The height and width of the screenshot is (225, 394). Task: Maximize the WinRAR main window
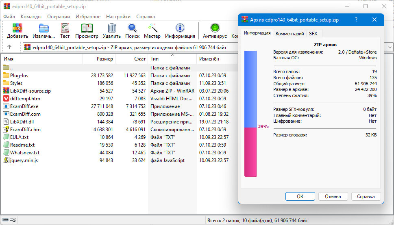(x=366, y=6)
